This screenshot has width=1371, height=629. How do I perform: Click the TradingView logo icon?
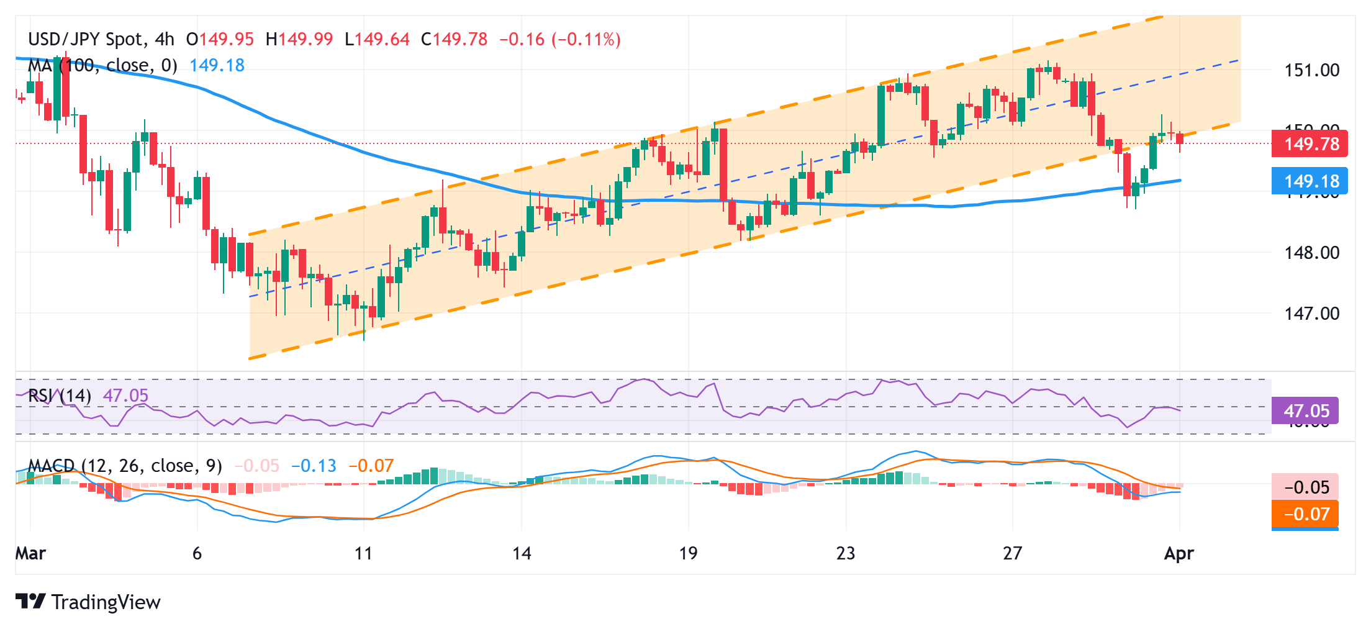30,601
